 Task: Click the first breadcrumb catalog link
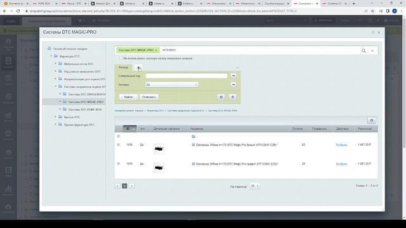[x=129, y=111]
